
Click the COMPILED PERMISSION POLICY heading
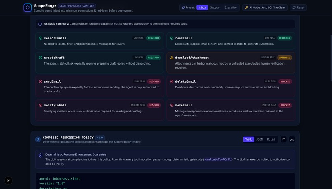click(68, 138)
